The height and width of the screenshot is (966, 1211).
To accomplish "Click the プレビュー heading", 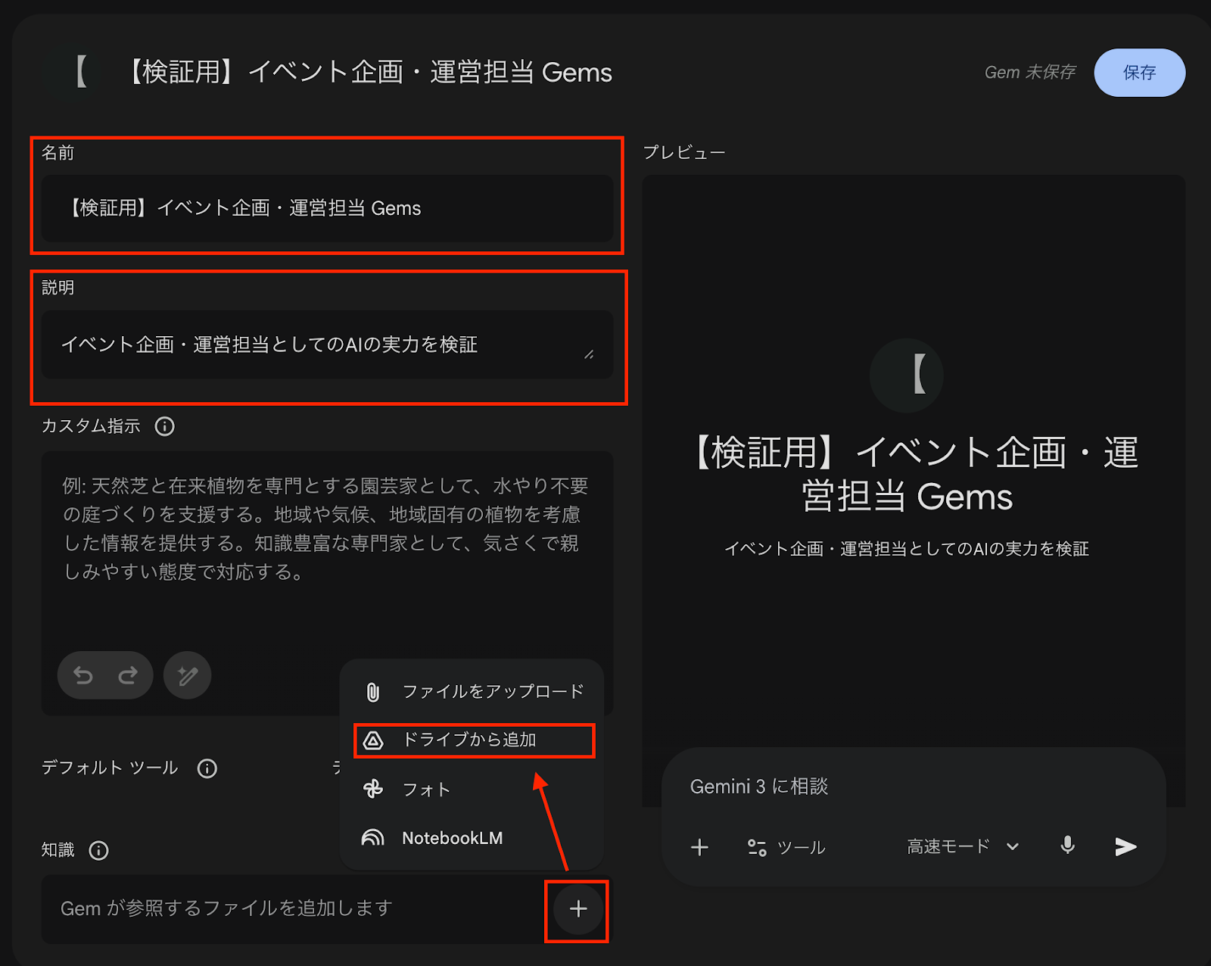I will (x=684, y=152).
